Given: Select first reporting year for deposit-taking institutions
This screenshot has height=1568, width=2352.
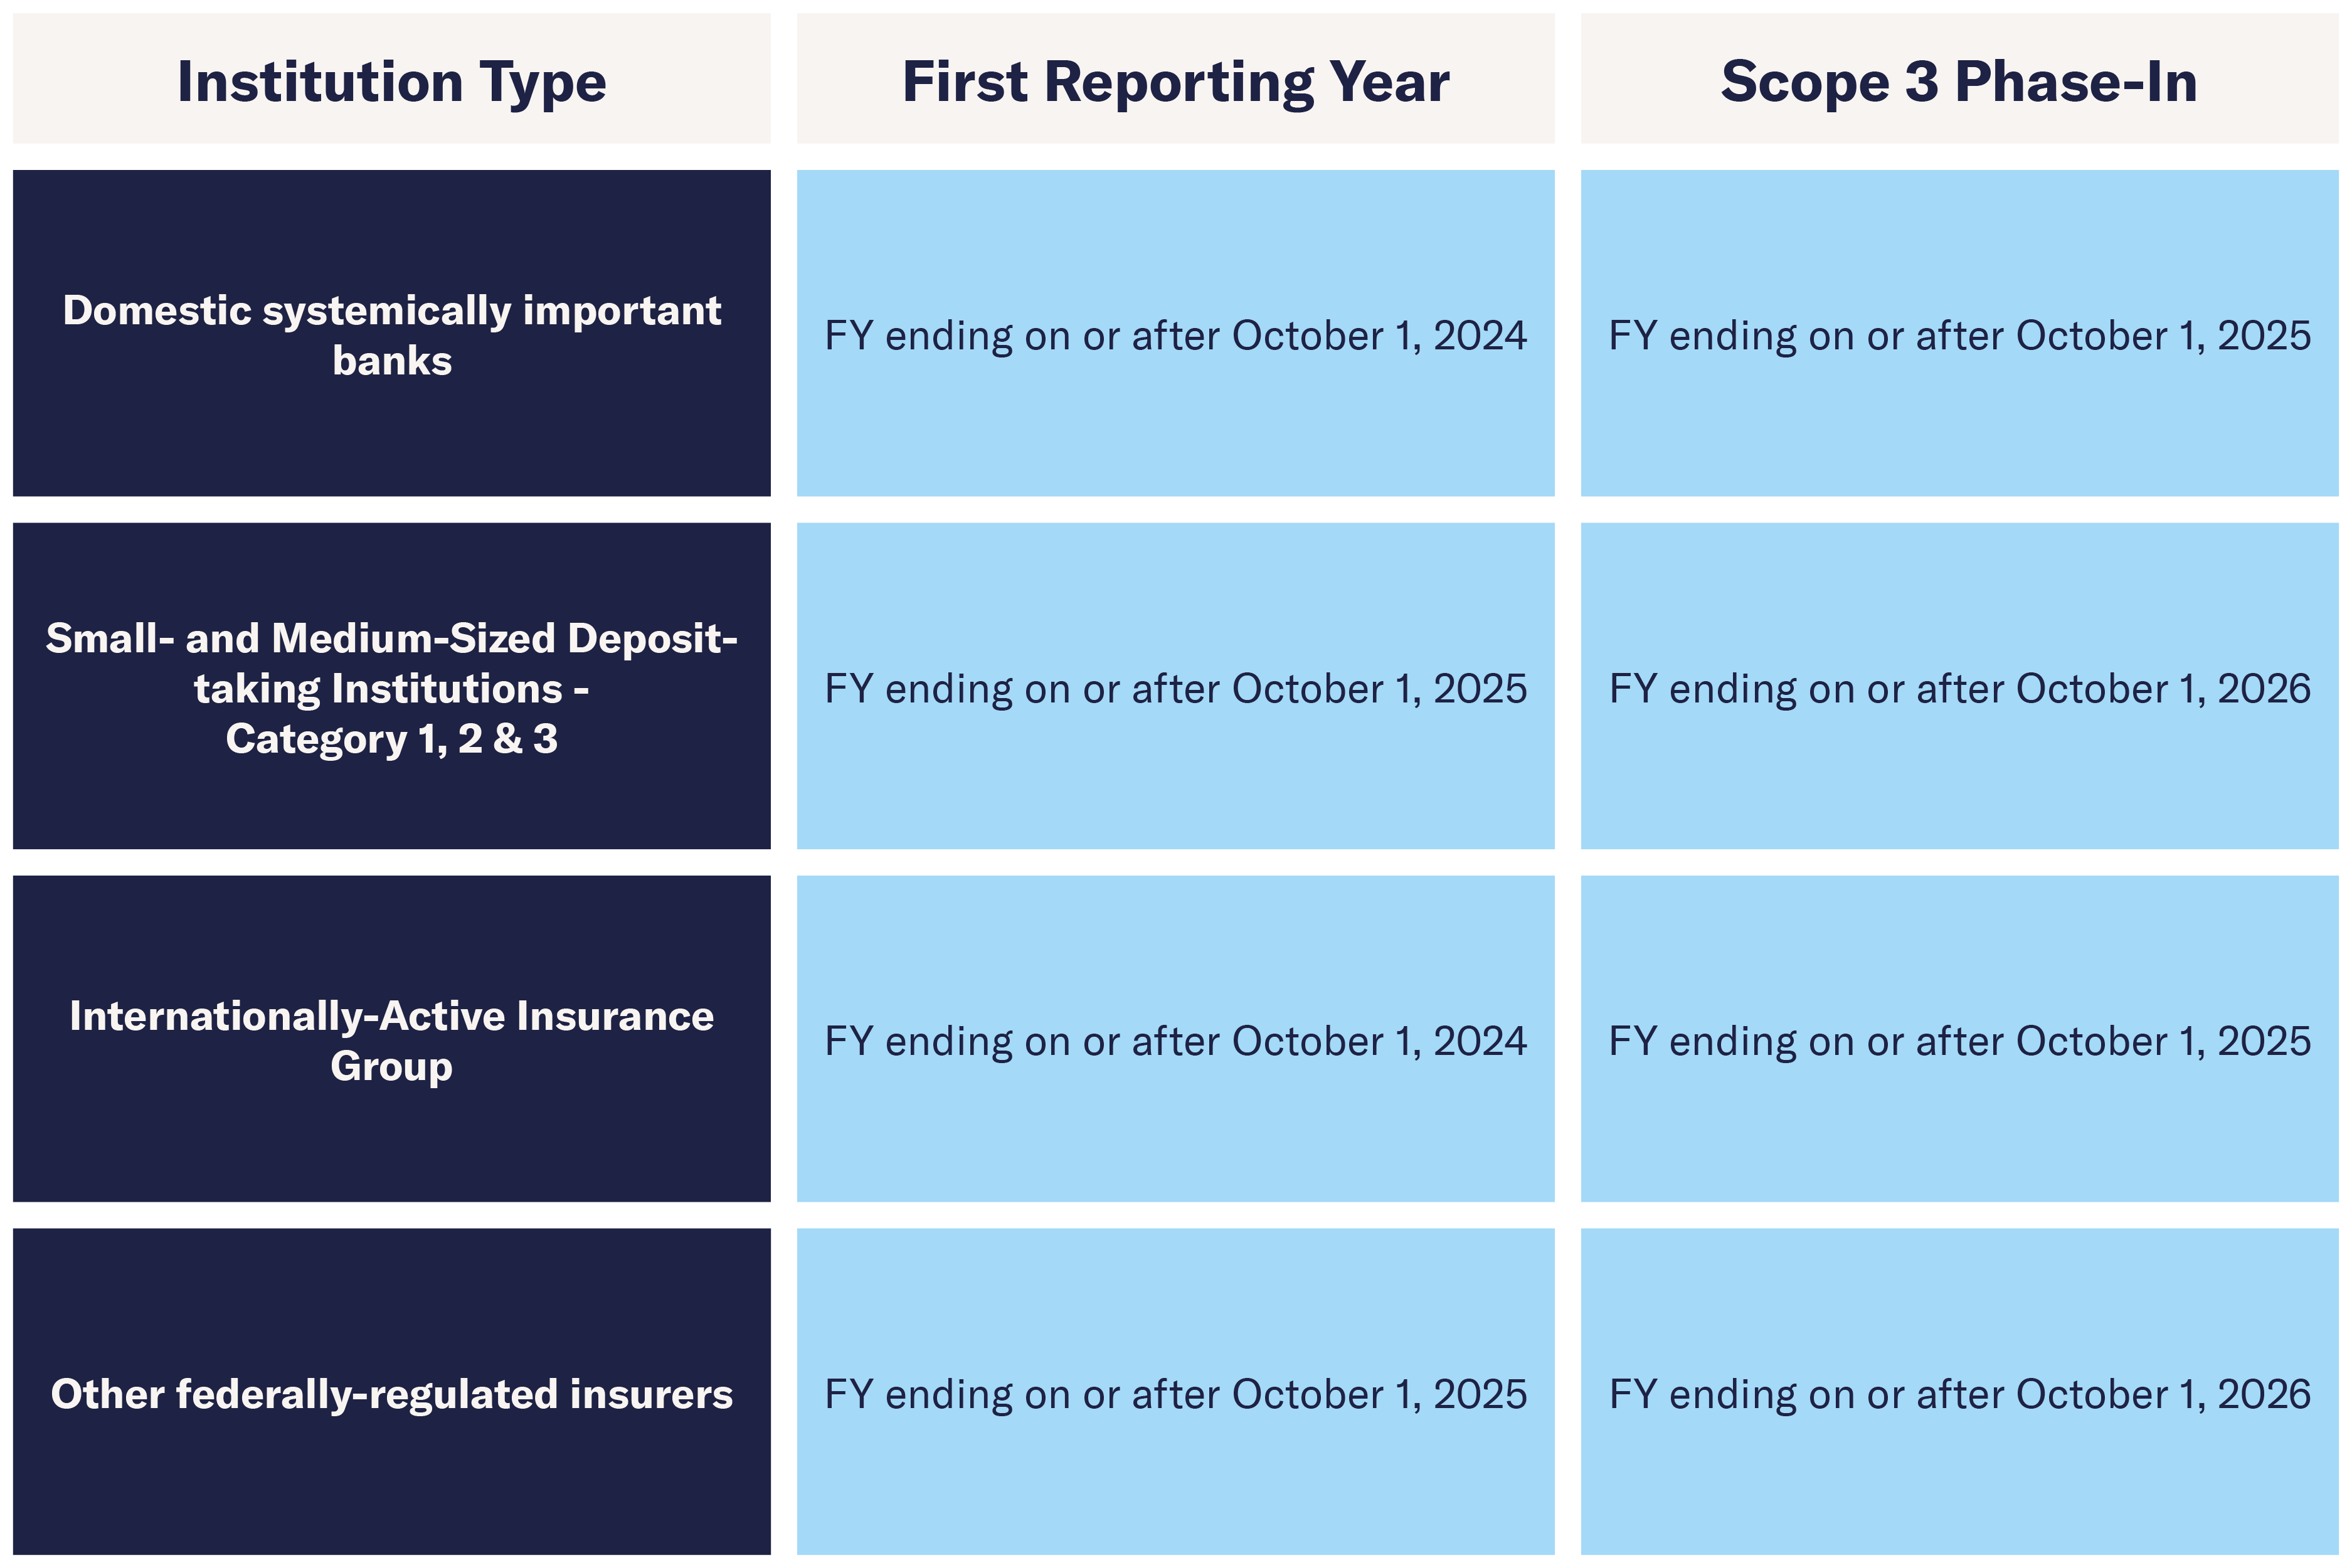Looking at the screenshot, I should 1176,686.
